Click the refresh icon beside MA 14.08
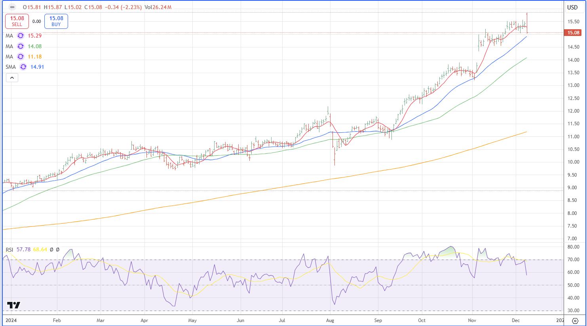The image size is (587, 326). click(21, 46)
